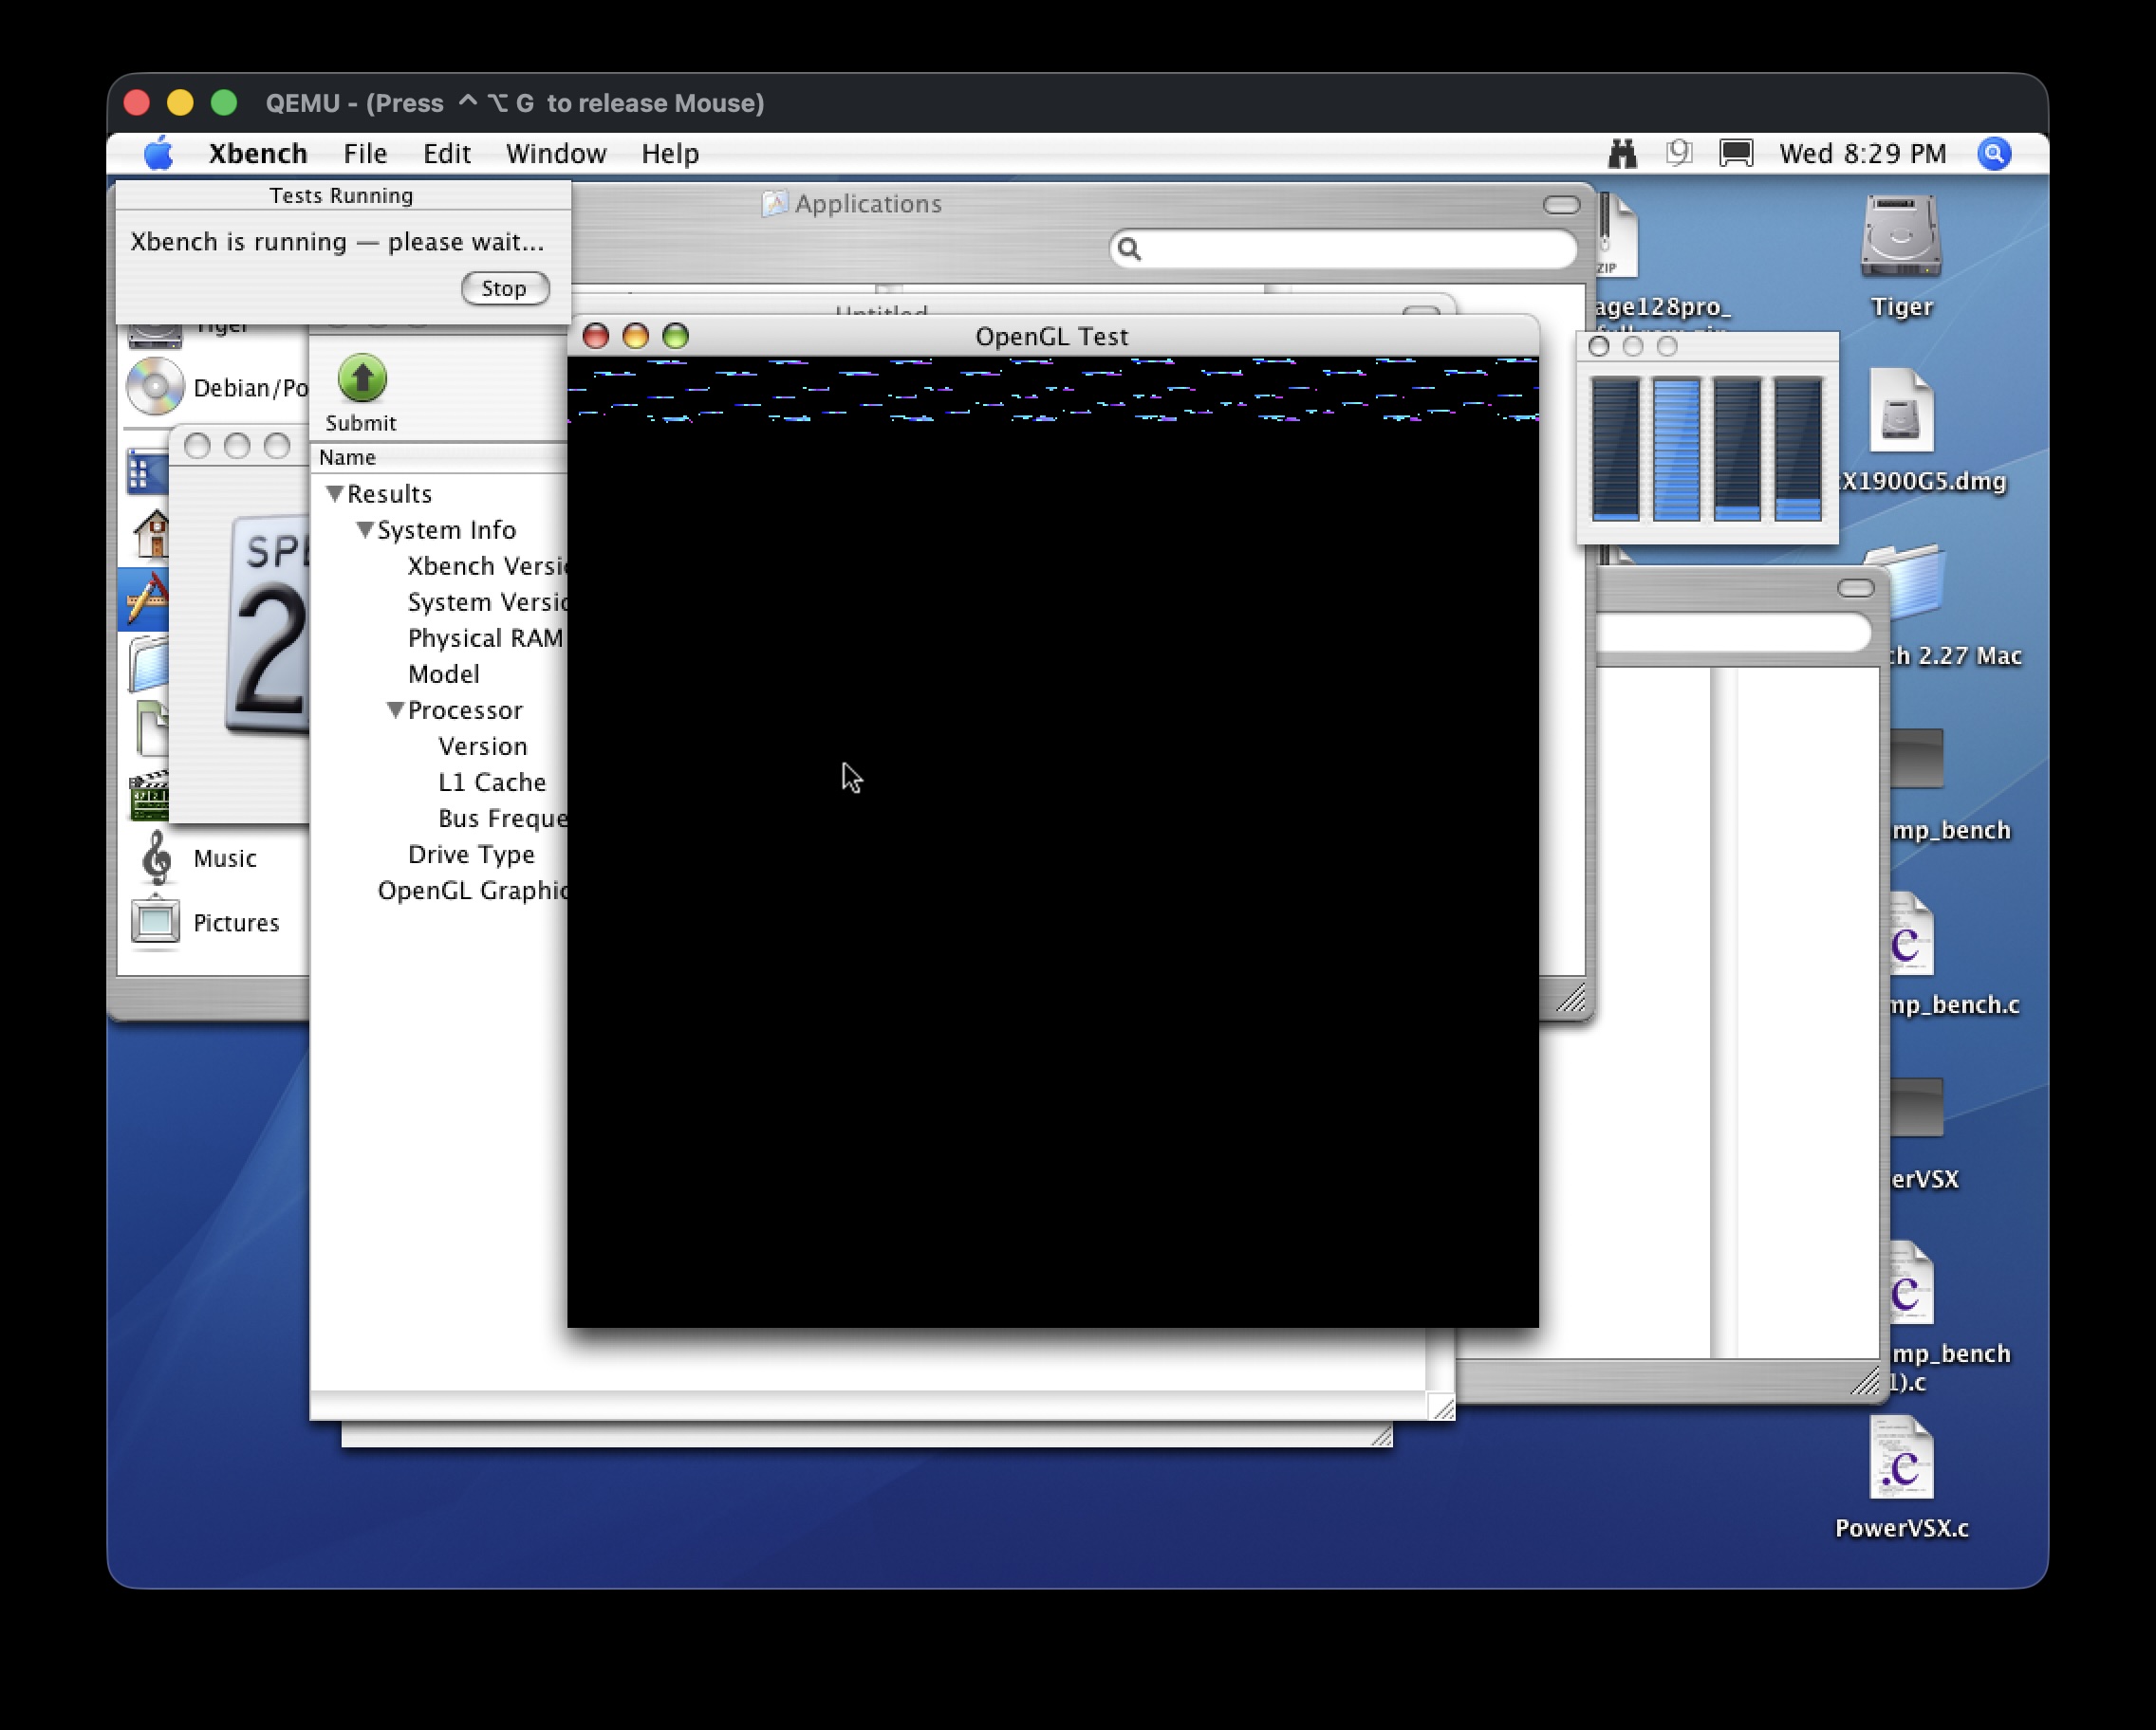Click the Submit arrow icon in Xbench
The height and width of the screenshot is (1730, 2156).
(362, 378)
